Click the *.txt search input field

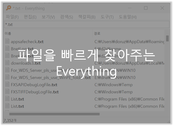coord(87,24)
